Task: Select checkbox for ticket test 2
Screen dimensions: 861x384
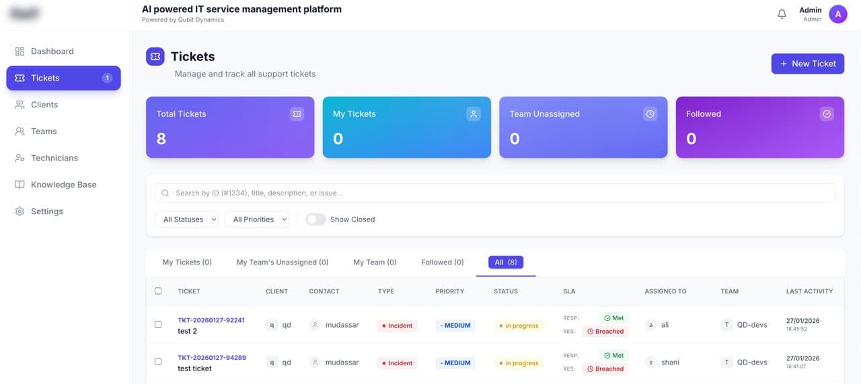Action: pyautogui.click(x=158, y=324)
